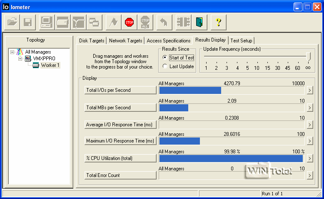Select Worker 1 in Topology tree

[50, 65]
